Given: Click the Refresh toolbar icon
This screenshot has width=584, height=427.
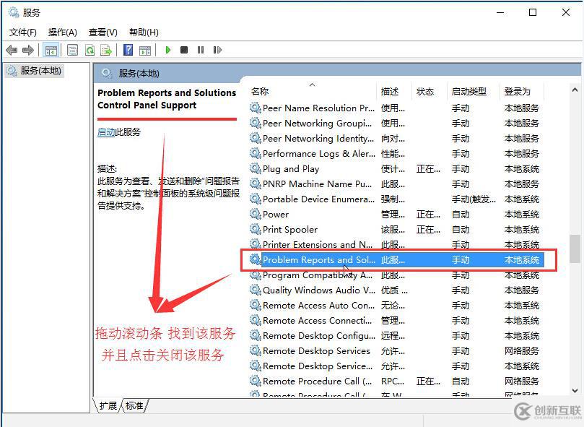Looking at the screenshot, I should [90, 50].
